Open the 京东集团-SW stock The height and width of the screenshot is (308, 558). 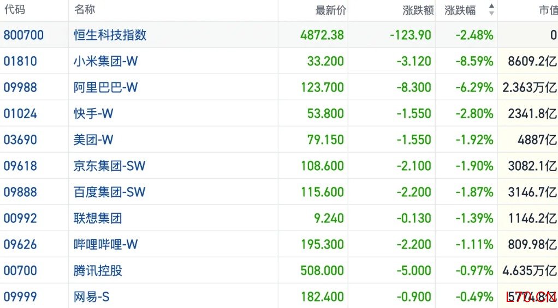pos(110,166)
